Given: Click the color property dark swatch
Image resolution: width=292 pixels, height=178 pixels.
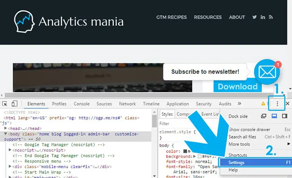Looking at the screenshot, I should point(185,151).
